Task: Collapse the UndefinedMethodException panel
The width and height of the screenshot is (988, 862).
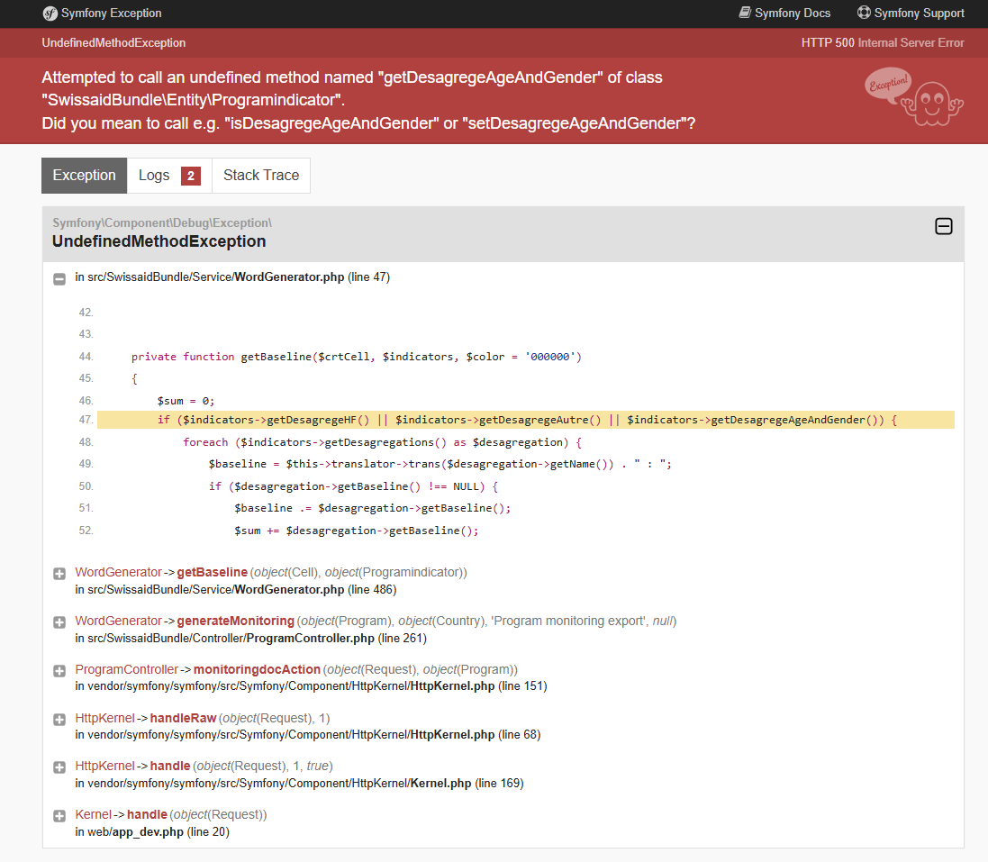Action: [943, 226]
